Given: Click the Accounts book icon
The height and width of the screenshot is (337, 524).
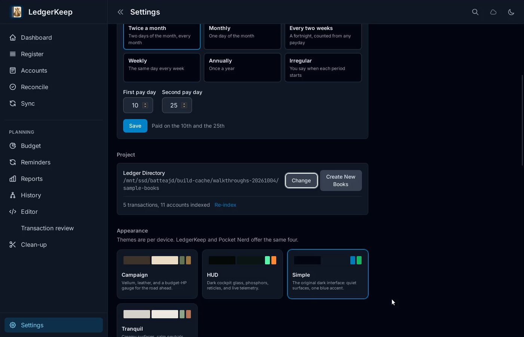Looking at the screenshot, I should (13, 70).
